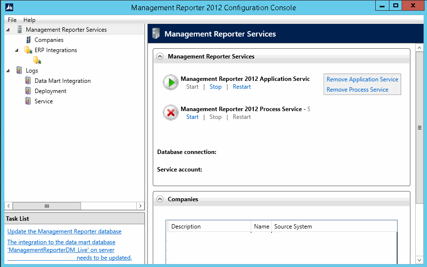This screenshot has height=267, width=427.
Task: Open the Data Mart Integration log icon
Action: tap(28, 81)
